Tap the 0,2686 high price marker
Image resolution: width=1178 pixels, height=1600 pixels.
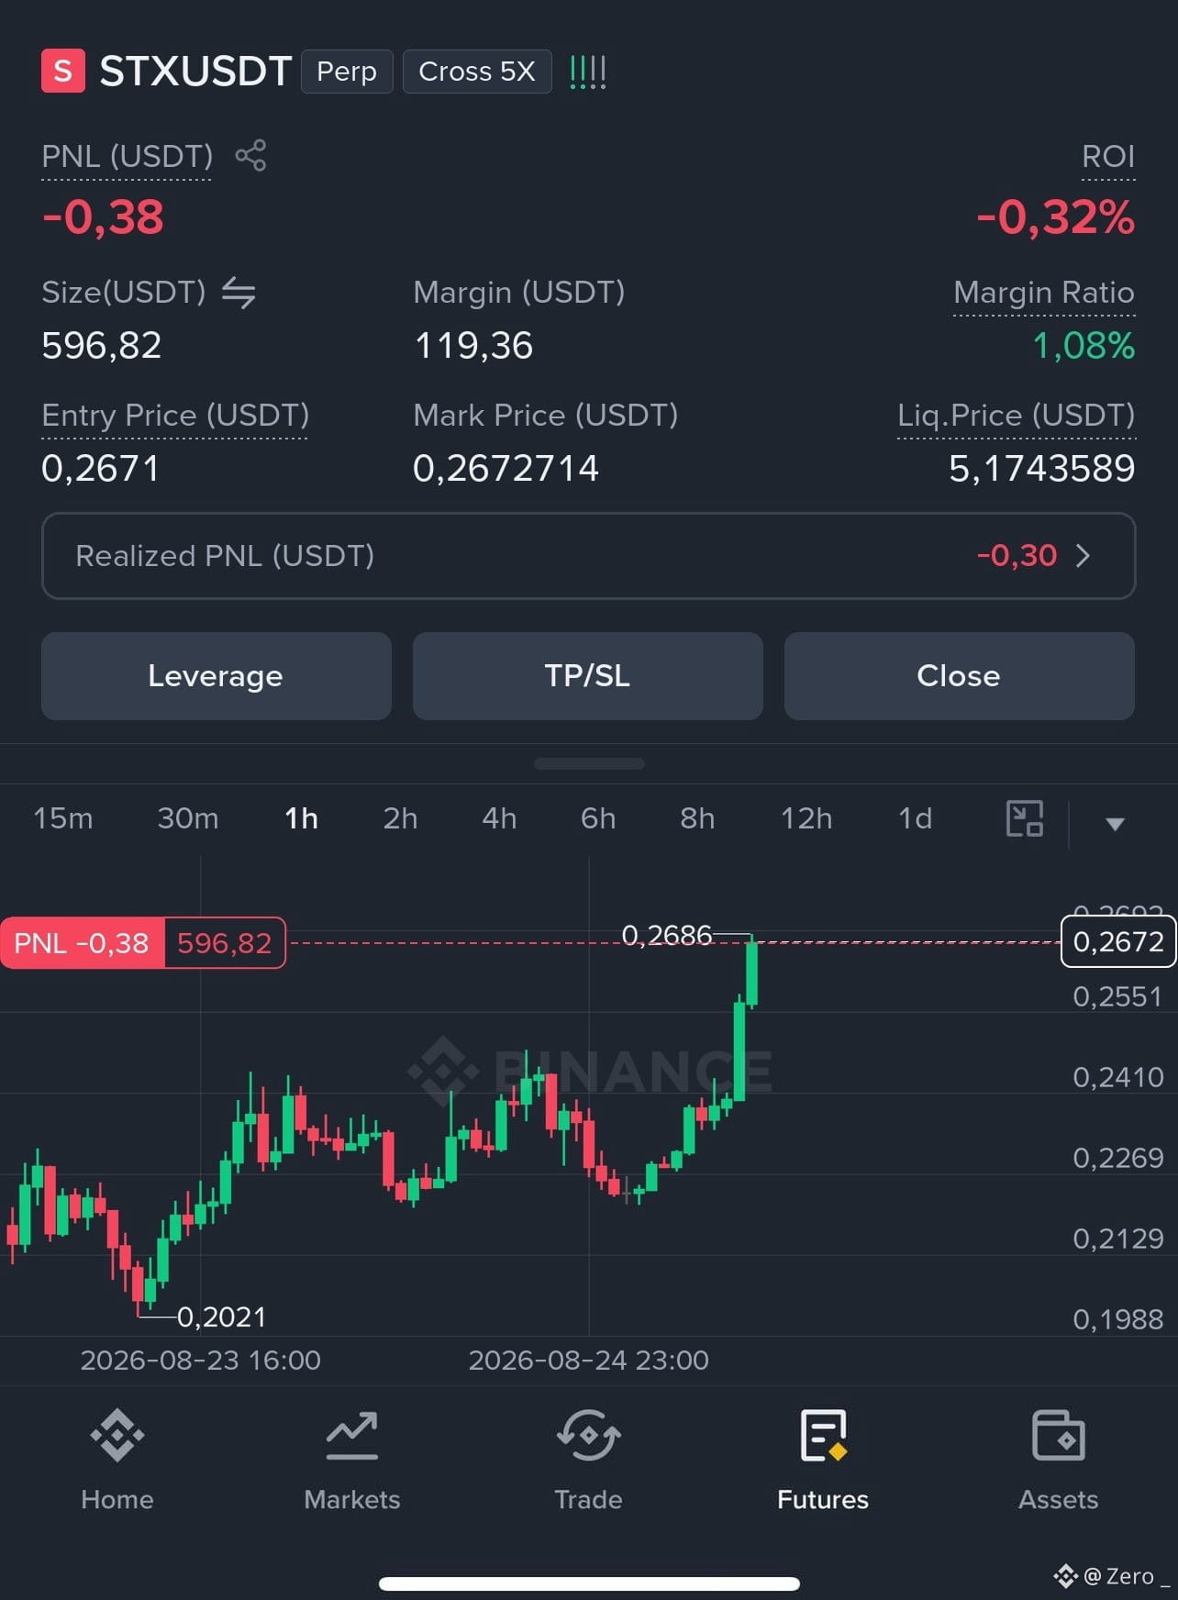[667, 935]
